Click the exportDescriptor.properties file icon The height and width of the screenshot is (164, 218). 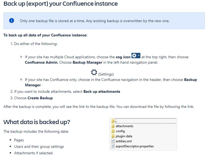(x=113, y=146)
